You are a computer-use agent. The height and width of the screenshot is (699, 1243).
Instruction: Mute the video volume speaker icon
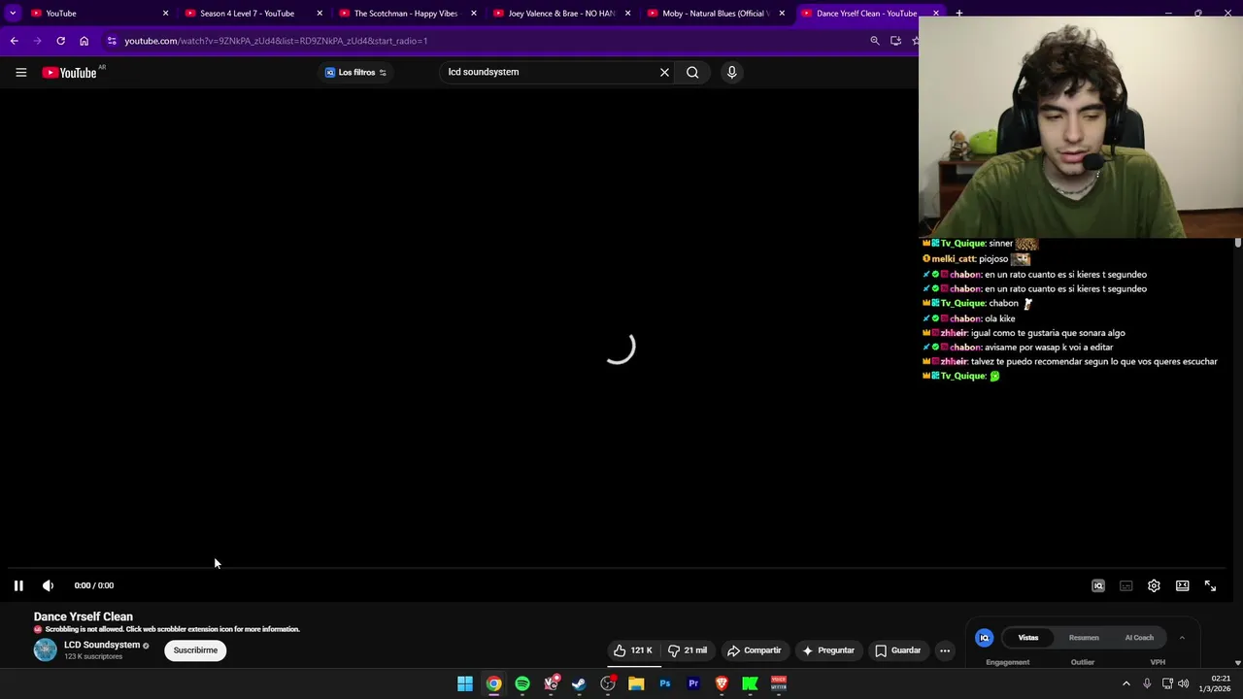[x=48, y=585]
